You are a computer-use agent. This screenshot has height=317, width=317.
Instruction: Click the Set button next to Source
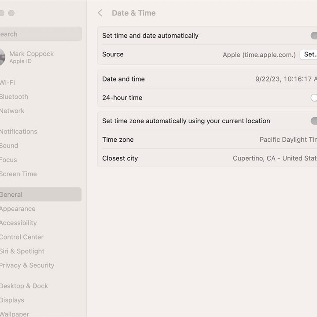point(309,55)
